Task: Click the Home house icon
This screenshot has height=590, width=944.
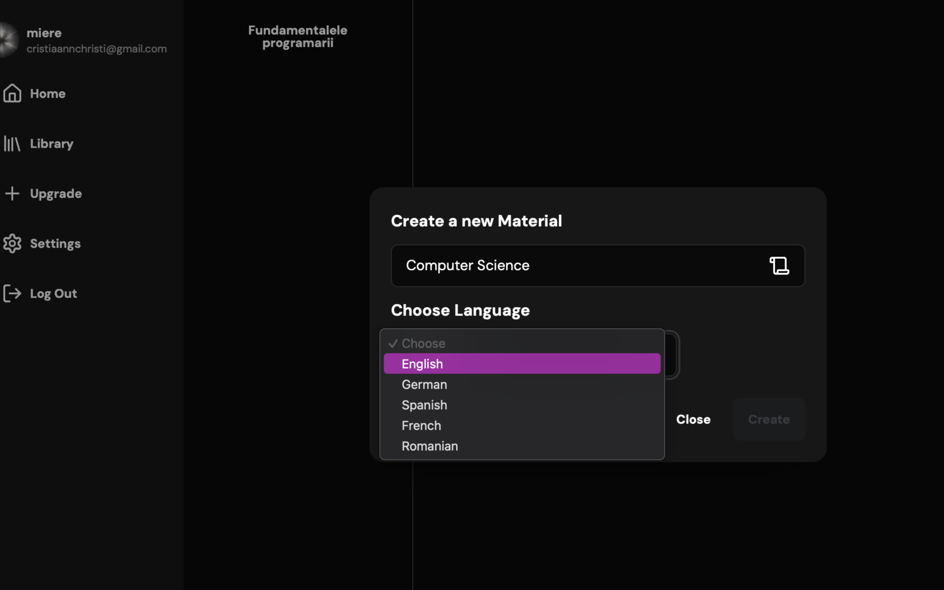Action: tap(12, 93)
